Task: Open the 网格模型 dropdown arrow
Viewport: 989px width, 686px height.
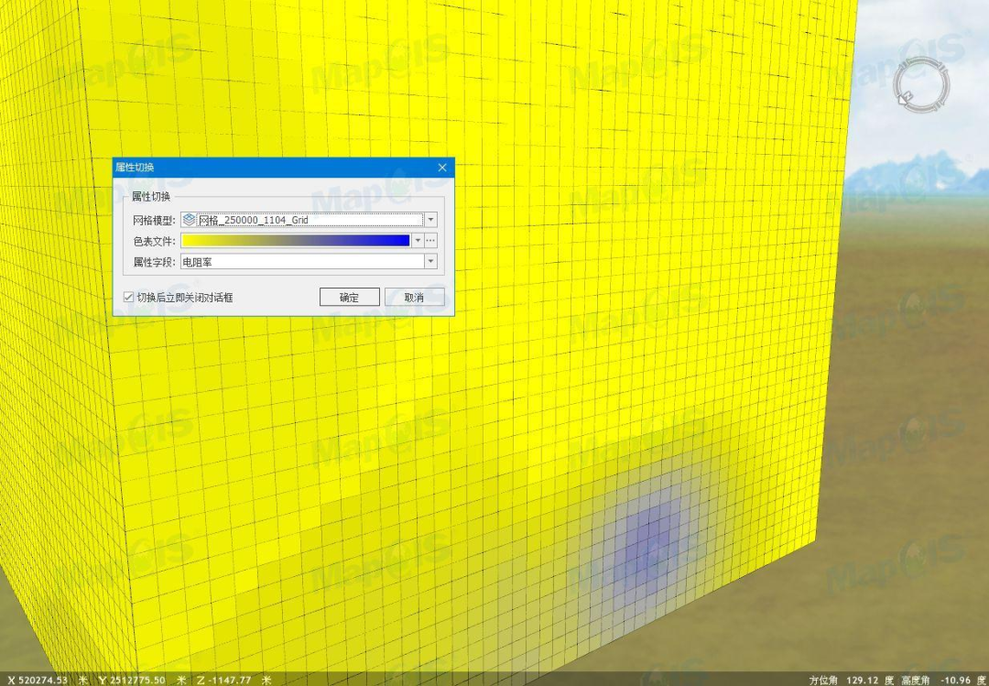Action: click(430, 220)
